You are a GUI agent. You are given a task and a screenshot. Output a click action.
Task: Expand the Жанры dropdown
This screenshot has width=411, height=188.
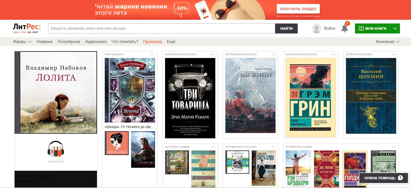[22, 41]
